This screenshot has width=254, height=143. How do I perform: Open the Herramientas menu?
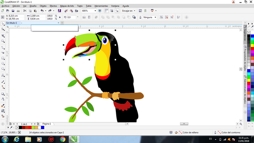point(101,6)
